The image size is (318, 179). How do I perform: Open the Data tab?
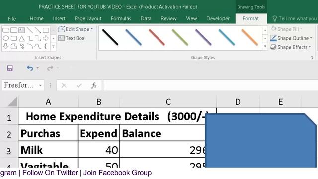click(146, 19)
